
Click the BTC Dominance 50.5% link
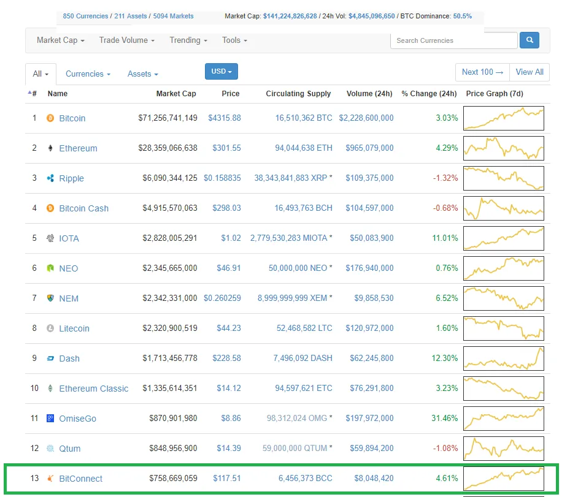pyautogui.click(x=462, y=16)
